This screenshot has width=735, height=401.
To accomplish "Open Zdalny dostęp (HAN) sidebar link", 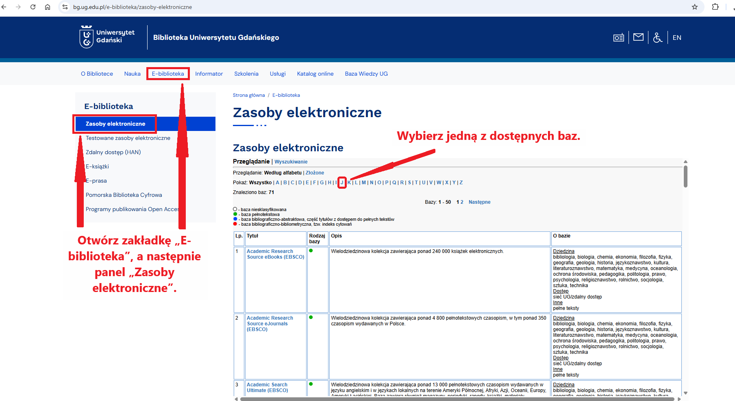I will [113, 152].
